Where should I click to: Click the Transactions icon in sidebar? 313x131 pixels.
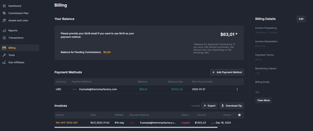[4, 38]
